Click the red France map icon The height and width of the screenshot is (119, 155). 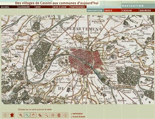pyautogui.click(x=12, y=115)
